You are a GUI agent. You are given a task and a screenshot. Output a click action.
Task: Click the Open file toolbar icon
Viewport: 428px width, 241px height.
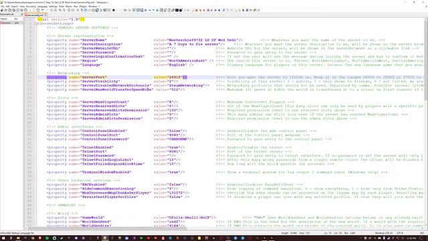[6, 10]
